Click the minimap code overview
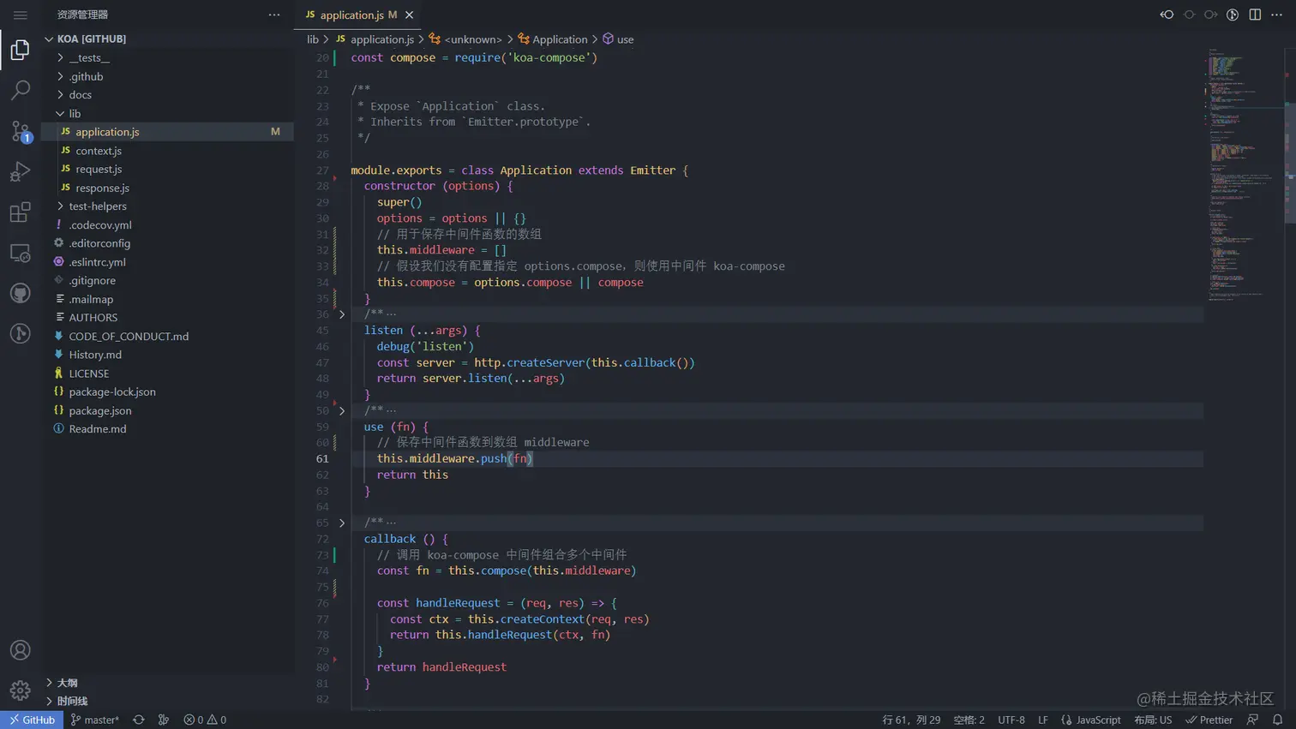1296x729 pixels. click(x=1244, y=176)
